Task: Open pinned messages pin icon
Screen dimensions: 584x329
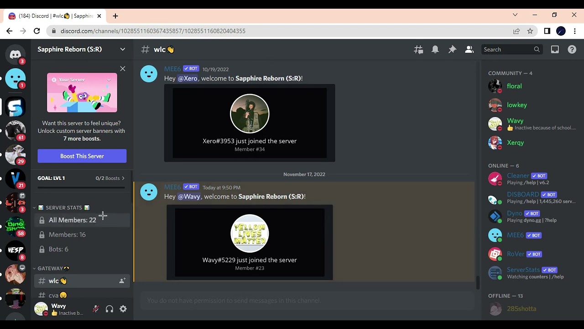Action: coord(452,49)
